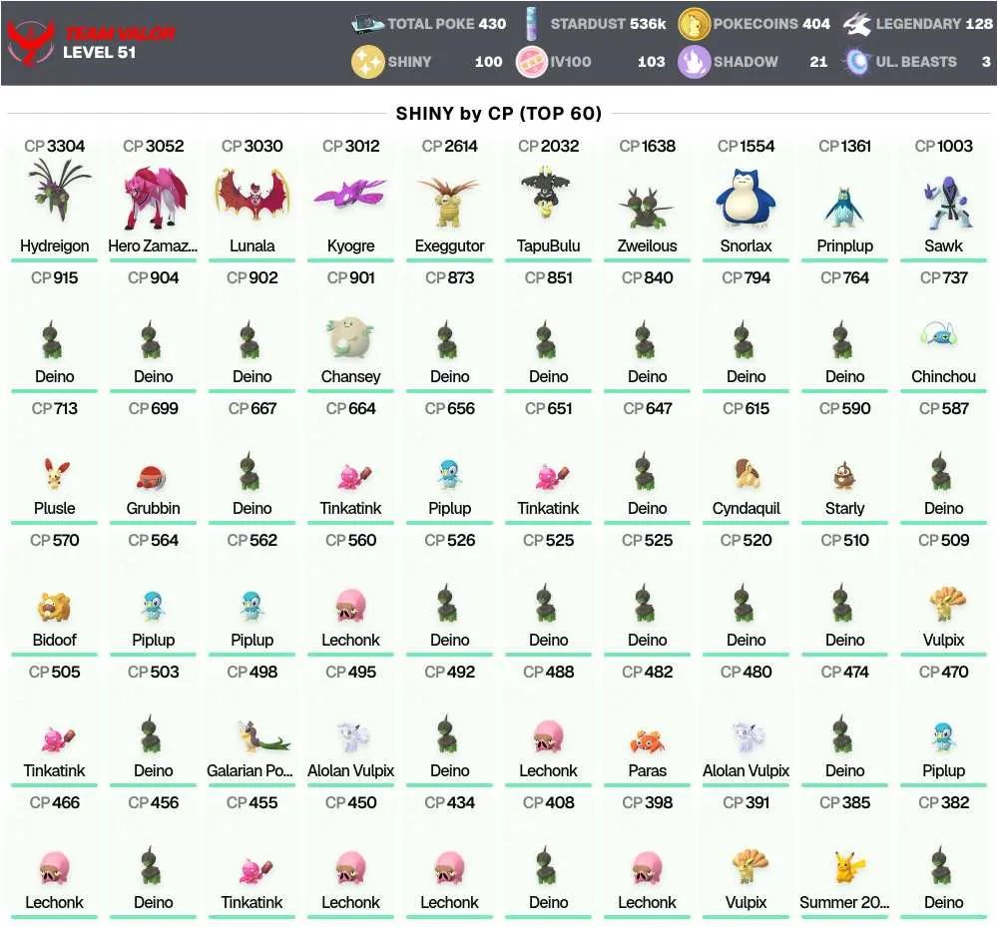Click the 'CP 1003' value
998x928 pixels.
[x=944, y=147]
